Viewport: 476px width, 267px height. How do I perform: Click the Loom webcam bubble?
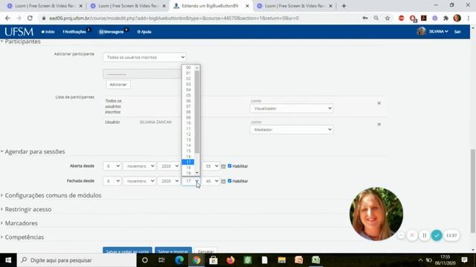pos(376,214)
